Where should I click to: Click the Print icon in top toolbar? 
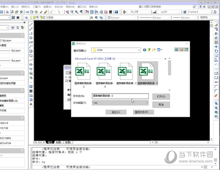click(x=7, y=12)
